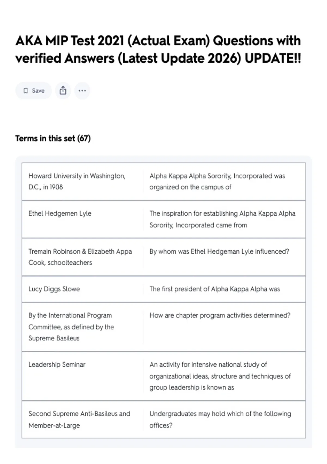This screenshot has width=327, height=464.
Task: Select the 'Ethel Hedgemen Lyle' term
Action: 60,213
